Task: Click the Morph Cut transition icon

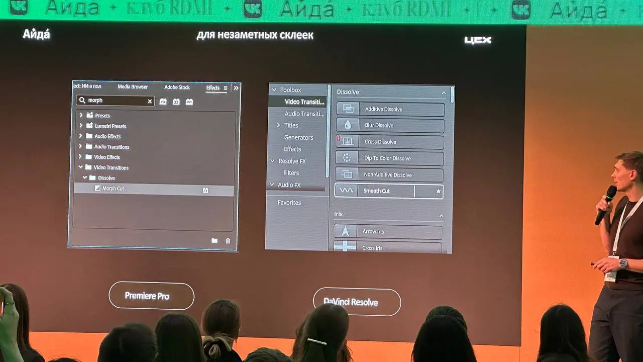Action: 97,189
